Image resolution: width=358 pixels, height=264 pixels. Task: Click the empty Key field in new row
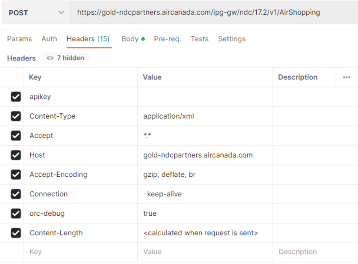click(80, 252)
